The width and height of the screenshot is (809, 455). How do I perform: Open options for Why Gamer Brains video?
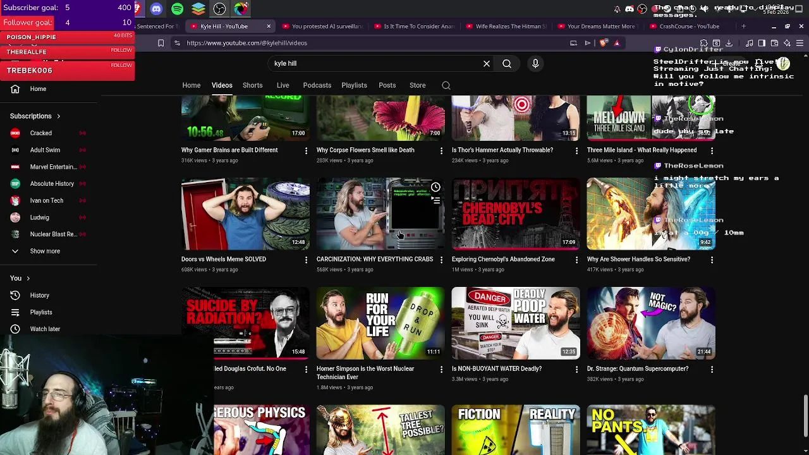click(306, 150)
